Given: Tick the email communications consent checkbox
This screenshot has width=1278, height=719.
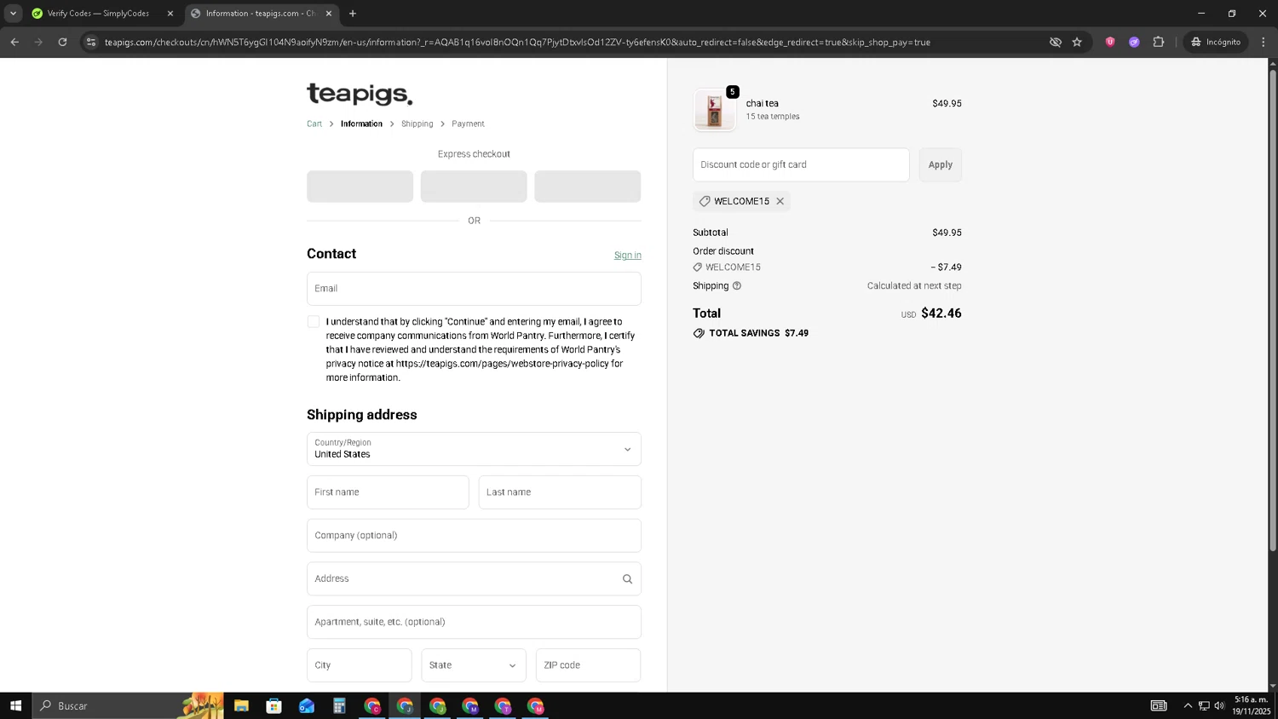Looking at the screenshot, I should [x=314, y=321].
